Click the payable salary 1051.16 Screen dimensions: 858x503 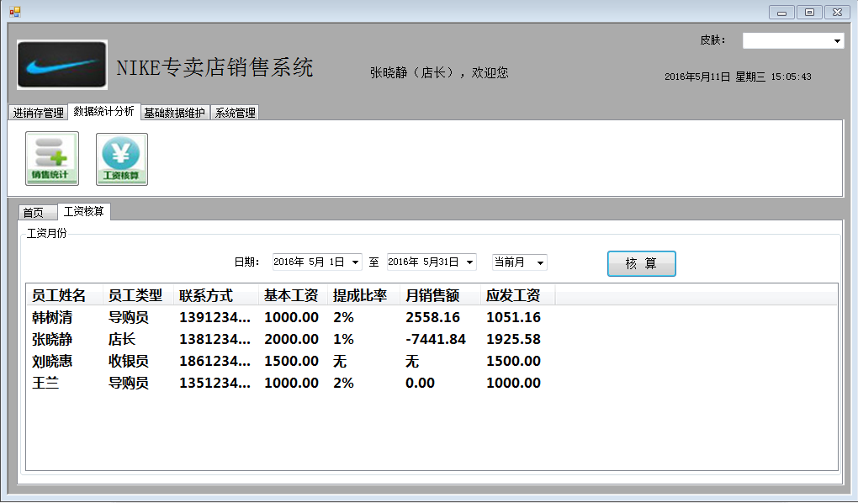(513, 317)
